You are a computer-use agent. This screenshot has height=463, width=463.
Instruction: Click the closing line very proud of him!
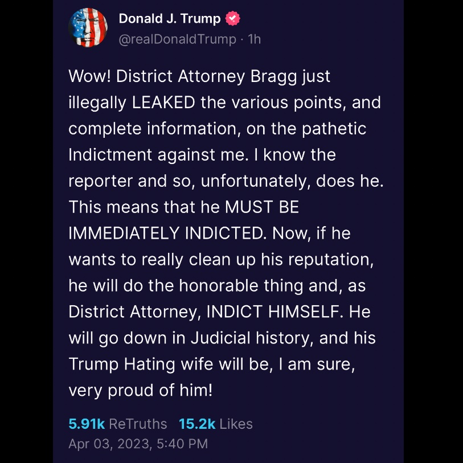(141, 390)
